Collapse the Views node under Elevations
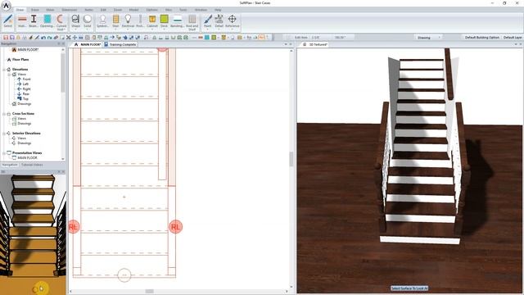Image resolution: width=524 pixels, height=295 pixels. 10,75
